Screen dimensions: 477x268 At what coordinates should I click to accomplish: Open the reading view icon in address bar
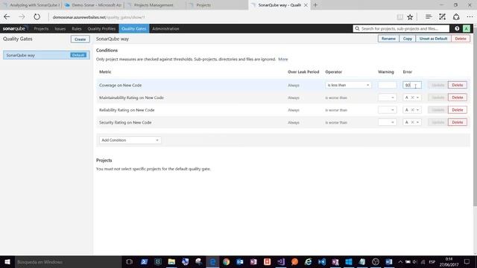pos(400,17)
